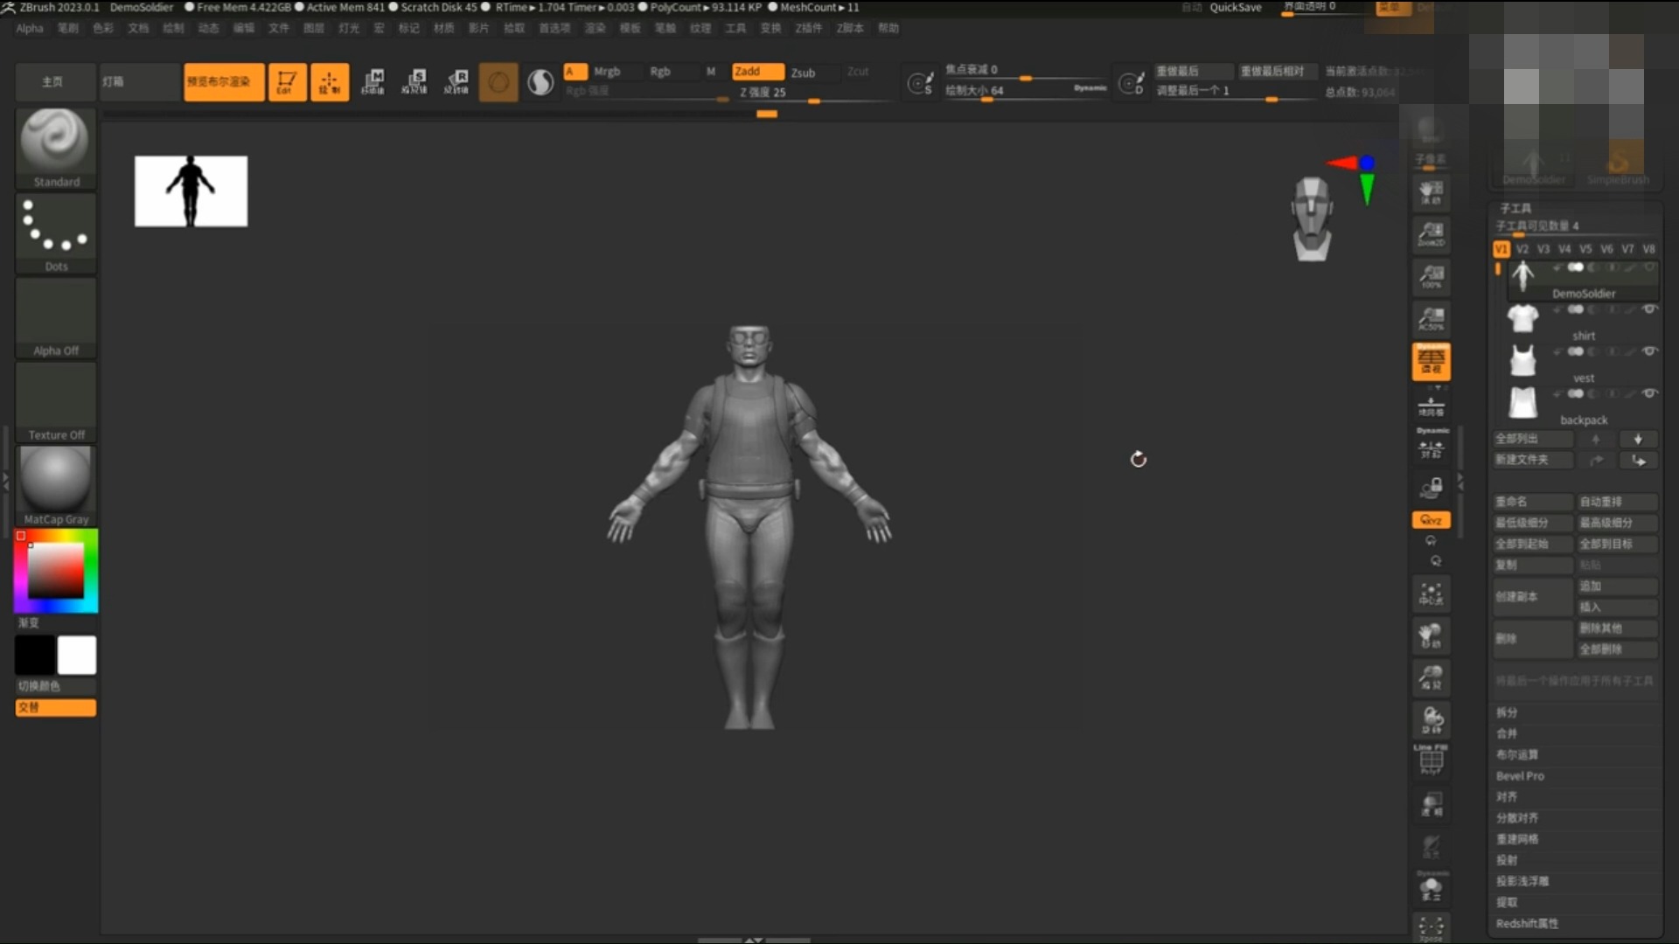Open the 灯光 (Lights) menu
The width and height of the screenshot is (1679, 944).
click(349, 28)
